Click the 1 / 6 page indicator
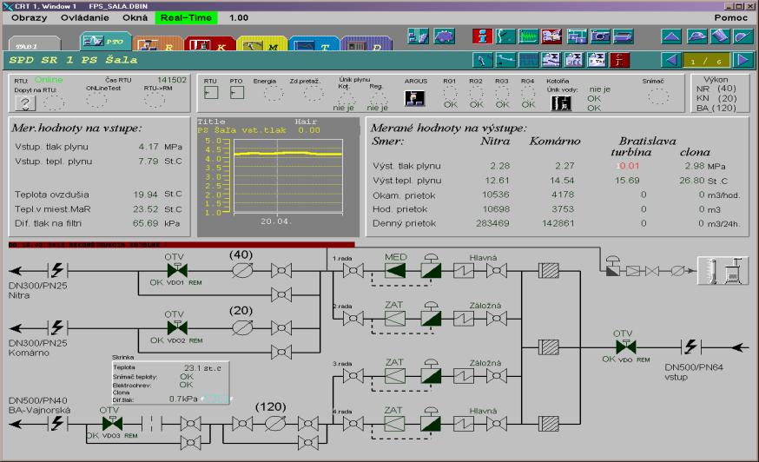 click(x=706, y=61)
